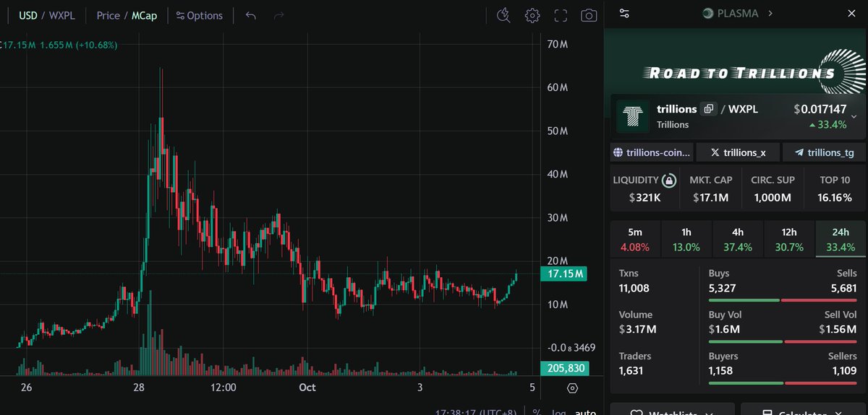This screenshot has height=415, width=868.
Task: Open the chart Options menu
Action: [200, 15]
